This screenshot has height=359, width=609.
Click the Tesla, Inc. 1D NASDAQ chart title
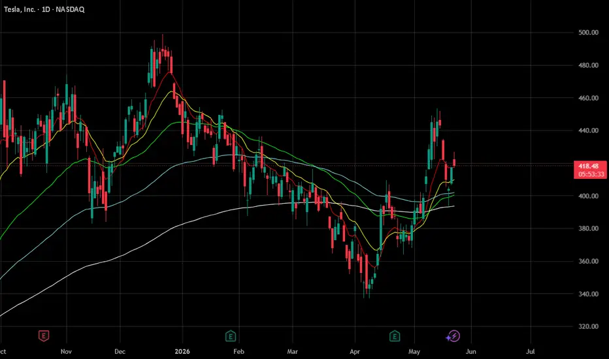click(x=44, y=9)
